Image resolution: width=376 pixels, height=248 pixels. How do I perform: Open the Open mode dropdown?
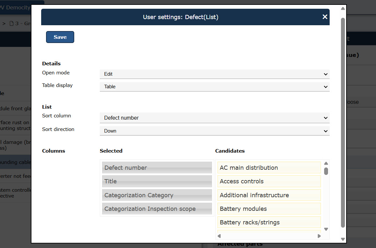click(214, 74)
